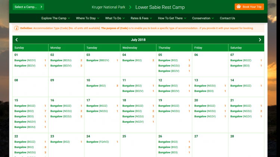Click the basket icon on Book Your Trip

(x=239, y=7)
